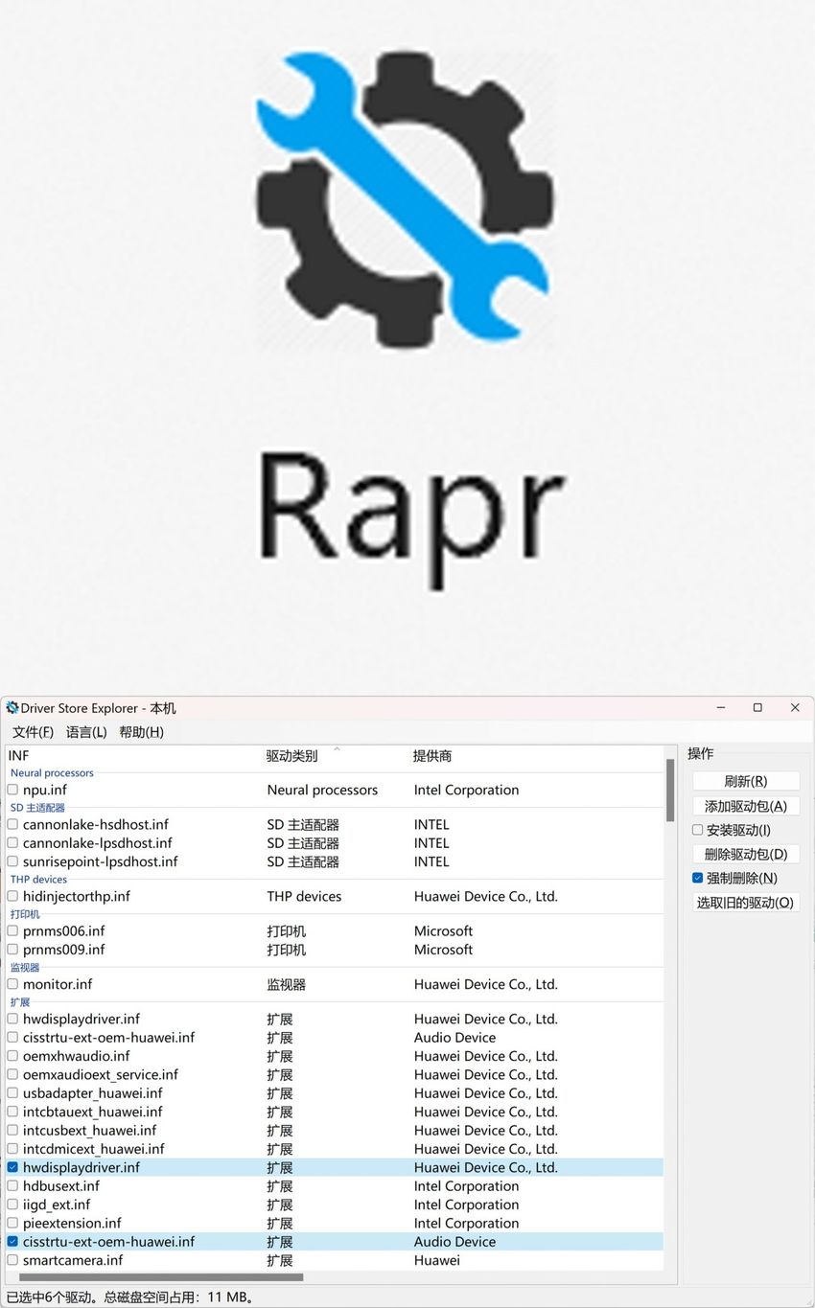The width and height of the screenshot is (815, 1308).
Task: Minimize the Driver Store Explorer window
Action: [721, 708]
